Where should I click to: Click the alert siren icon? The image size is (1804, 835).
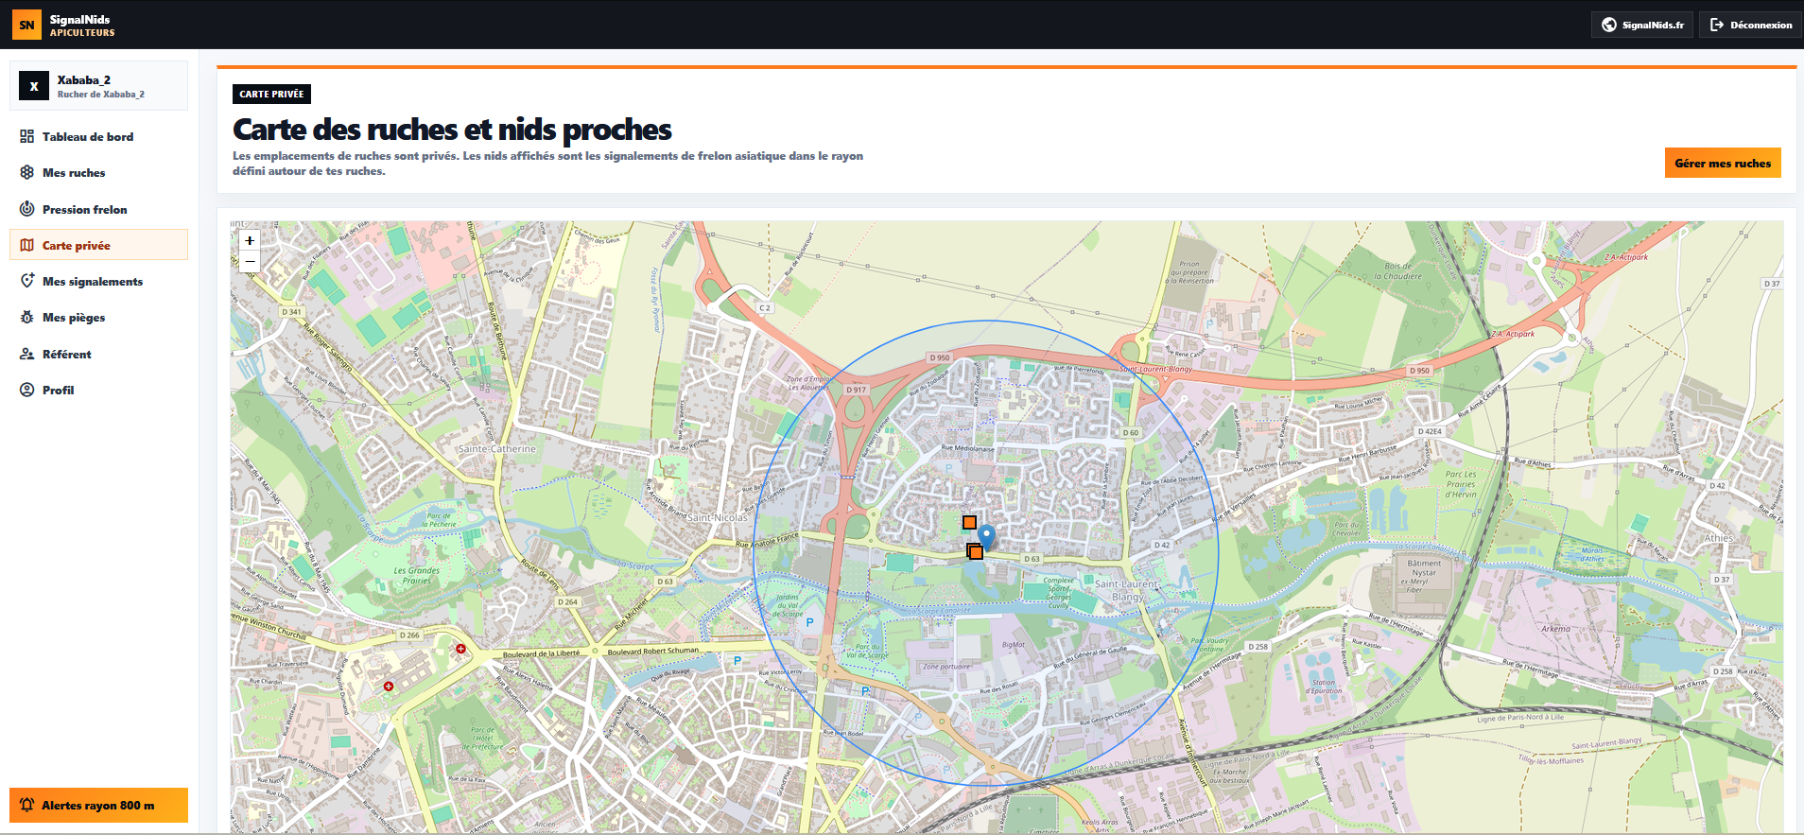pyautogui.click(x=26, y=805)
